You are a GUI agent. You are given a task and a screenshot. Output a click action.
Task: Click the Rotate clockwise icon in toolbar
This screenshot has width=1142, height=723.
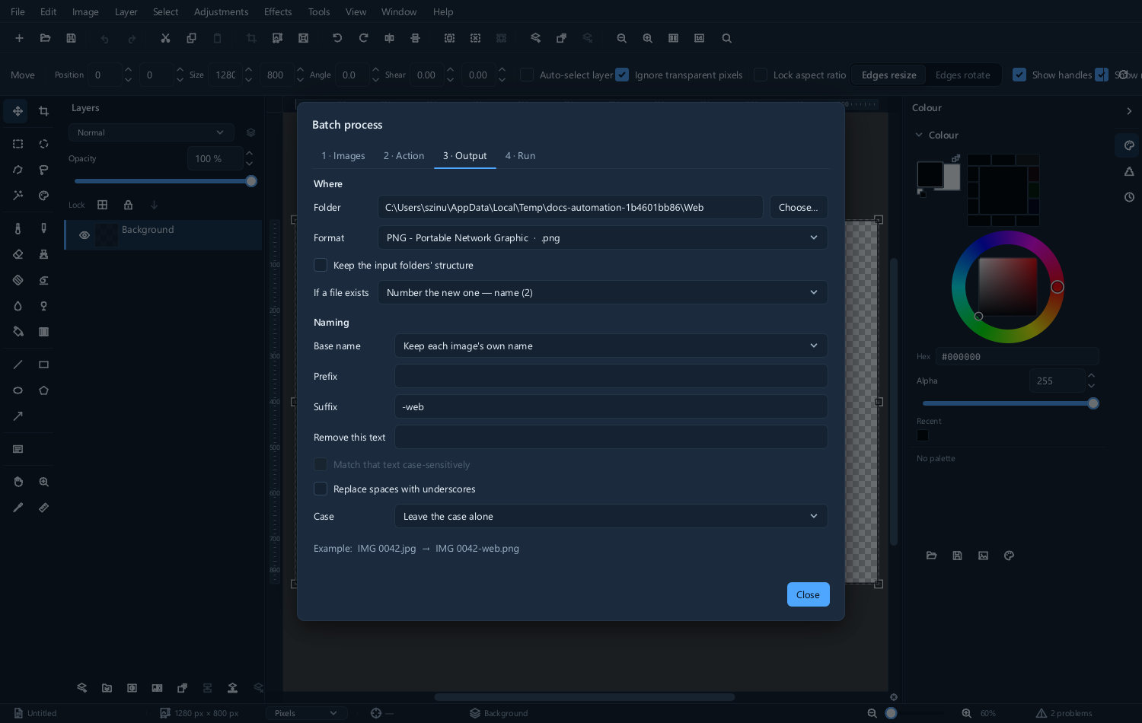point(363,38)
